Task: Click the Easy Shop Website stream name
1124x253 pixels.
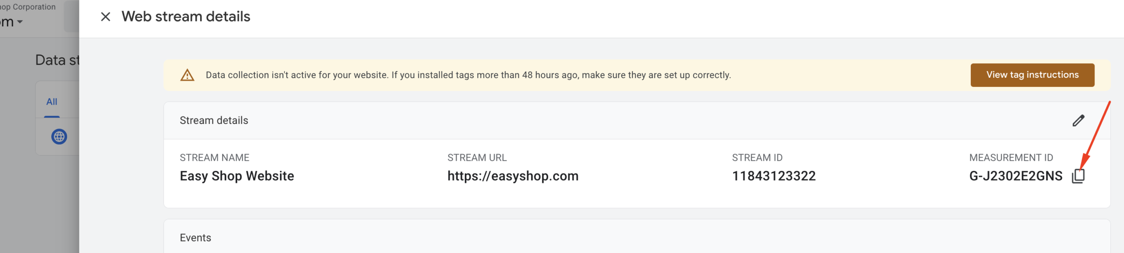Action: [x=237, y=176]
